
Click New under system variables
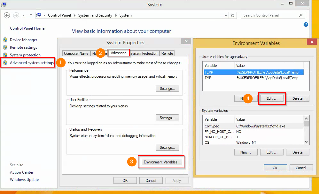[x=246, y=152]
